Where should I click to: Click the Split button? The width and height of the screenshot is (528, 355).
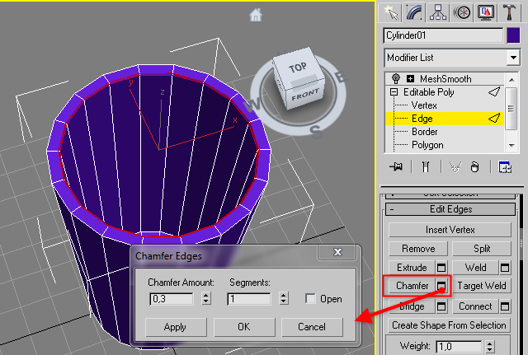pyautogui.click(x=482, y=249)
